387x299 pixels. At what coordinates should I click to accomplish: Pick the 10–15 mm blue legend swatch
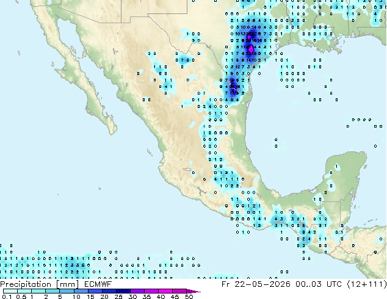[81, 291]
